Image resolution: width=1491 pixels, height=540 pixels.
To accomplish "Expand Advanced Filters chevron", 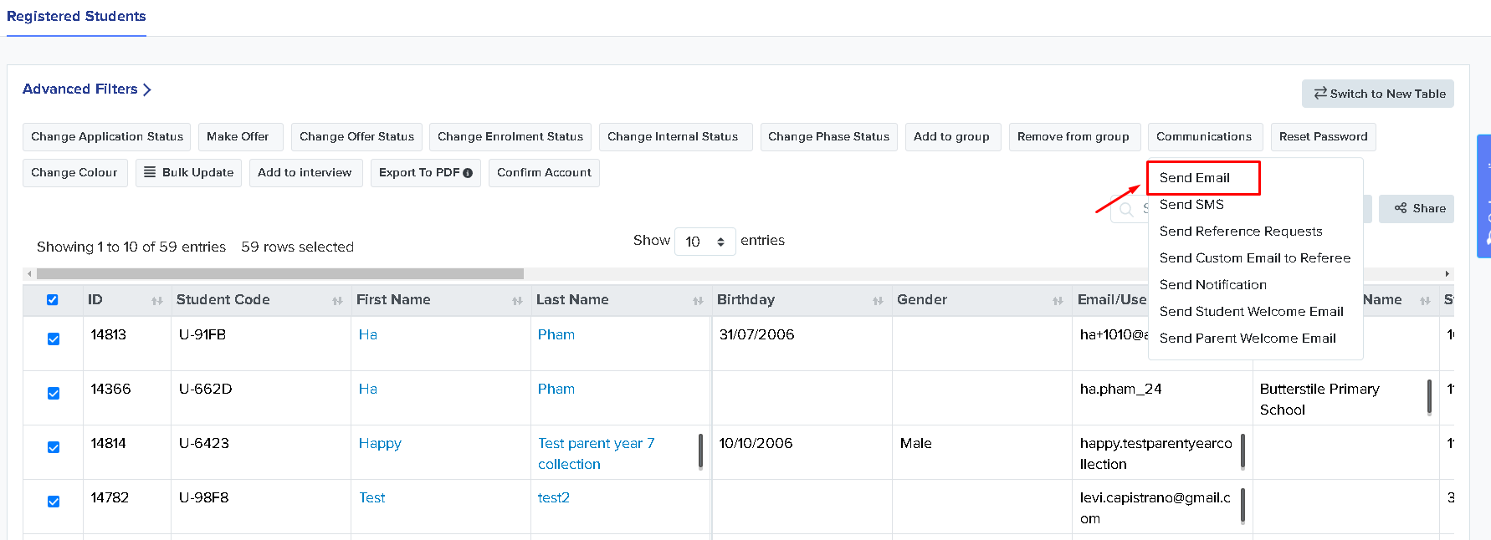I will pyautogui.click(x=147, y=89).
